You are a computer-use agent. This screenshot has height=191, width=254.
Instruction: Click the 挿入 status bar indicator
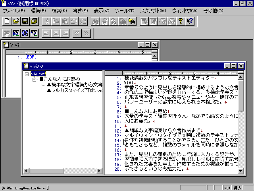click(238, 188)
